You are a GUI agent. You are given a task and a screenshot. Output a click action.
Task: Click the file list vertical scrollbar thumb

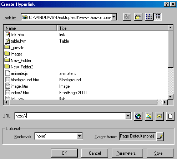pyautogui.click(x=171, y=49)
